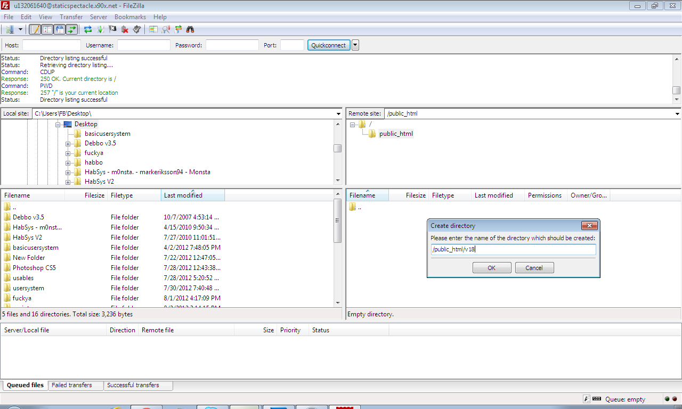Click the usables folder icon in local list
This screenshot has width=682, height=409.
7,278
